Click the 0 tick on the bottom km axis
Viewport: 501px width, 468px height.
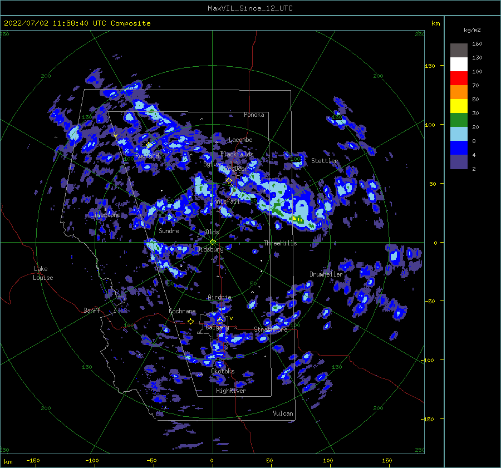pyautogui.click(x=212, y=460)
